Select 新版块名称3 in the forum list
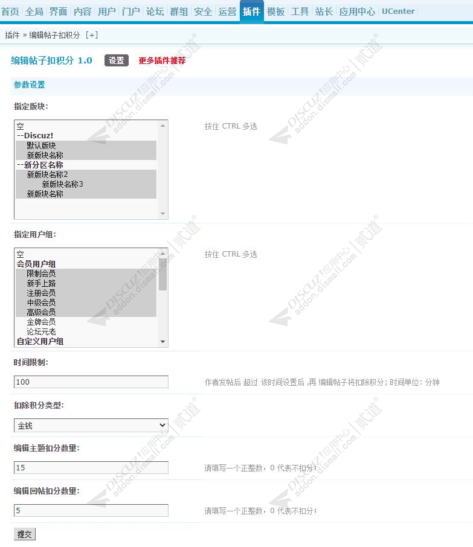Screen dimensions: 473x547 86,184
